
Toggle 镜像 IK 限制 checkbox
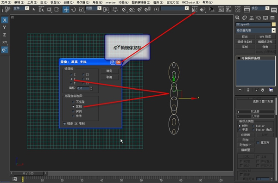click(x=64, y=123)
